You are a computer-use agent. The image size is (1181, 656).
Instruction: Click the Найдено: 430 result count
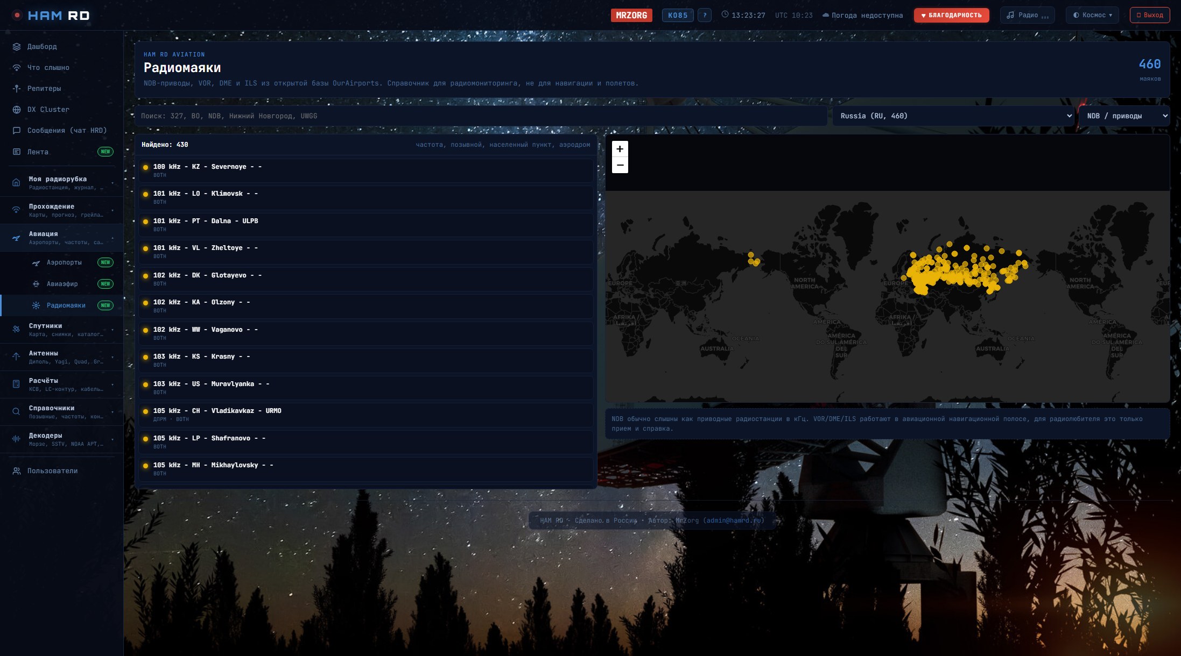165,145
